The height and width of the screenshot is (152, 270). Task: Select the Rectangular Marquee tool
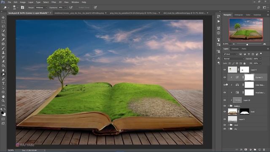click(3, 22)
